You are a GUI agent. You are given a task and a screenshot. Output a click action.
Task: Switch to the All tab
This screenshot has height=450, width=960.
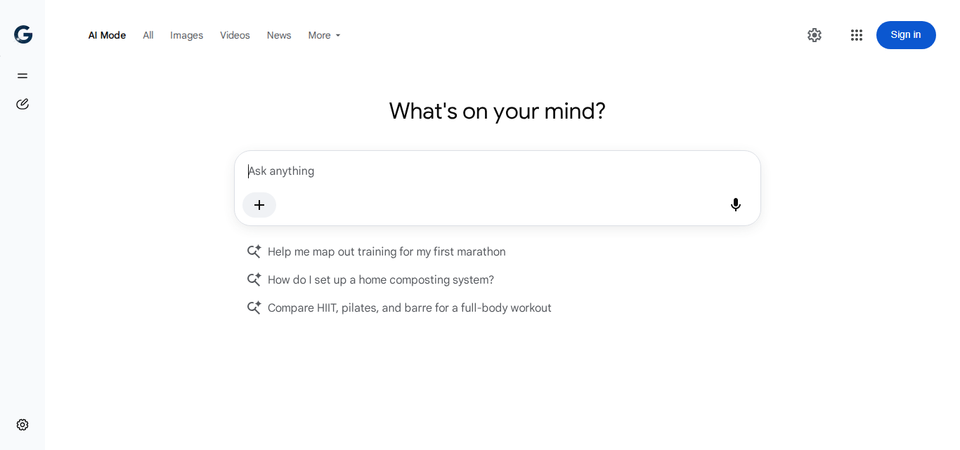click(148, 35)
